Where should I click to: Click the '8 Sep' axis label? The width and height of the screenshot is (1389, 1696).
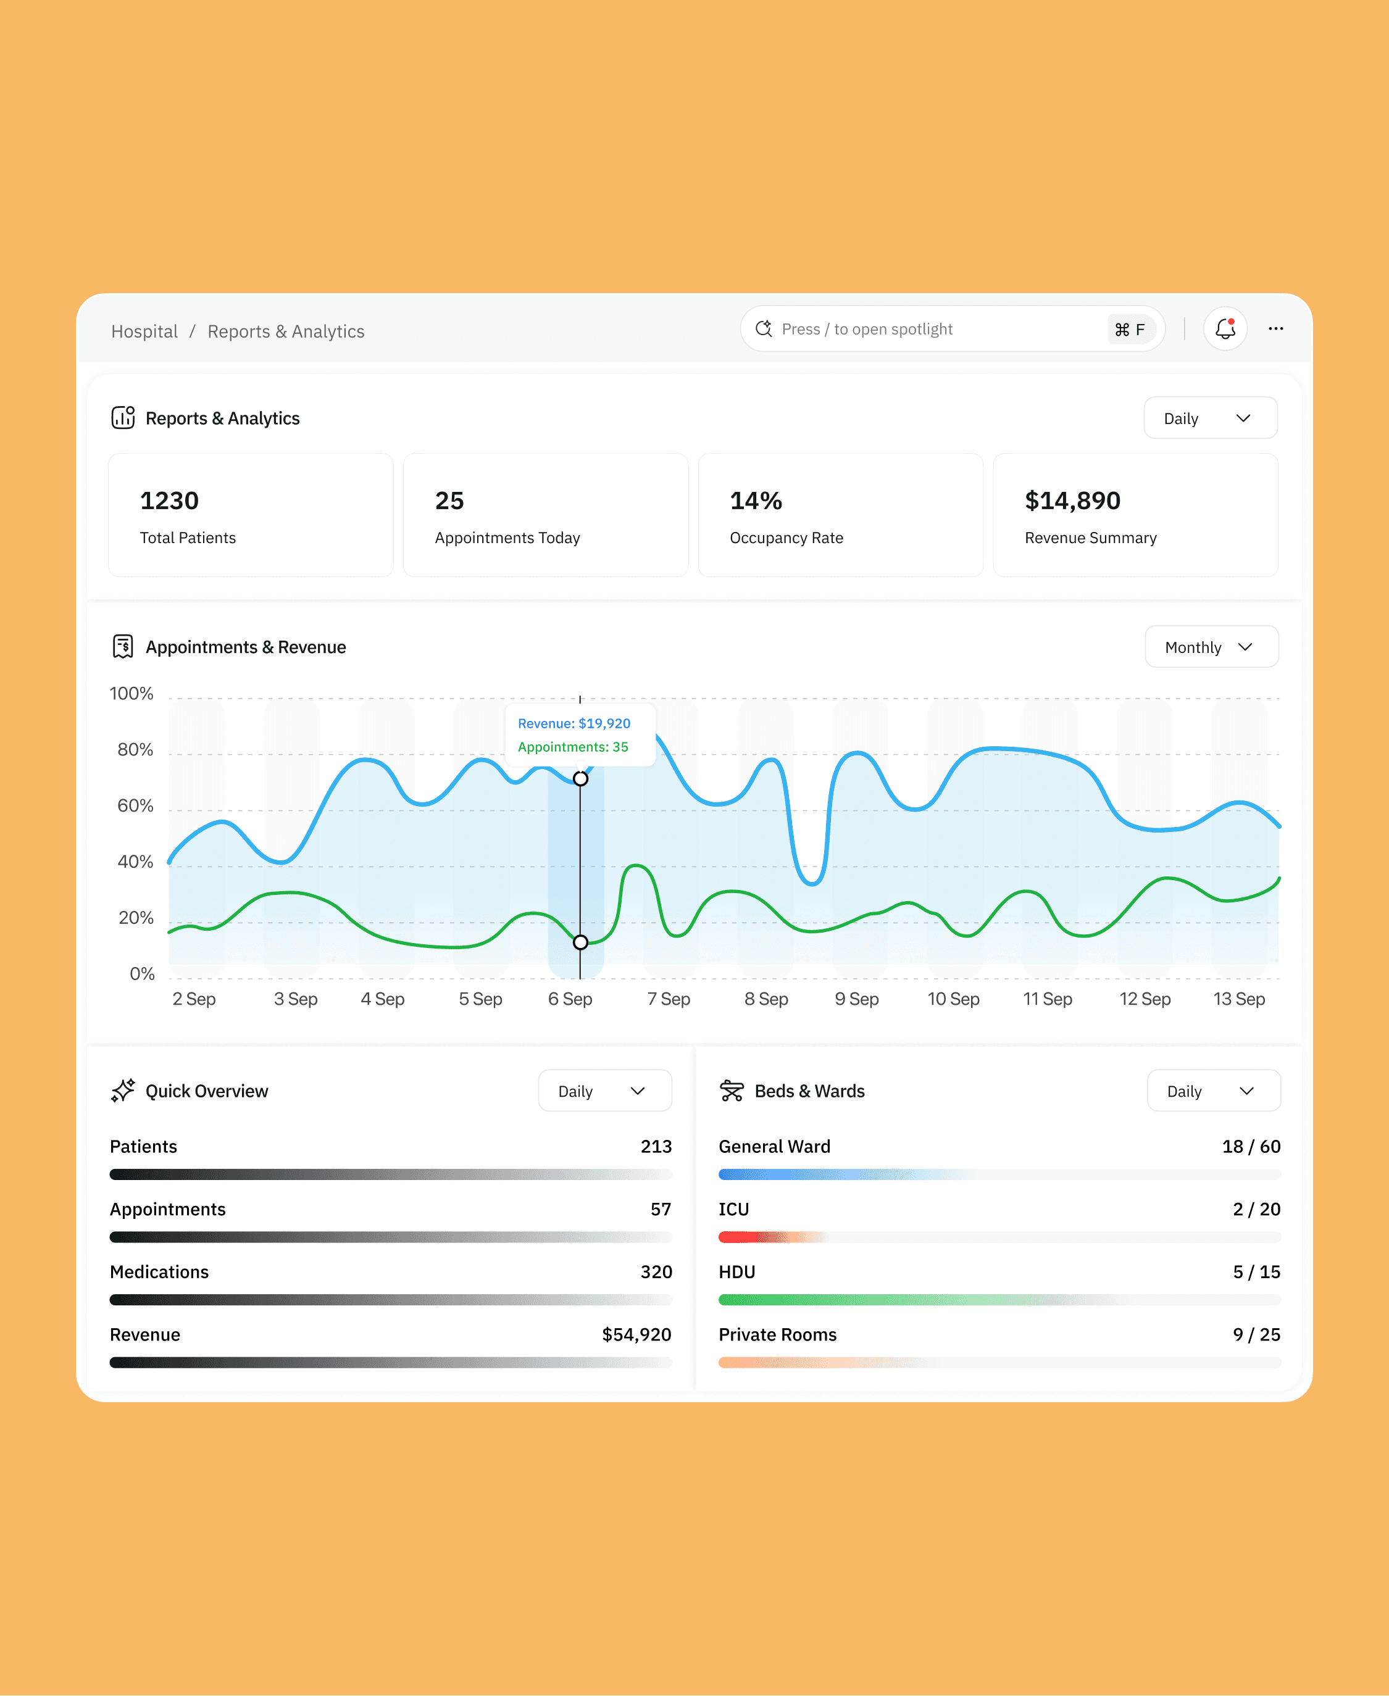tap(765, 999)
